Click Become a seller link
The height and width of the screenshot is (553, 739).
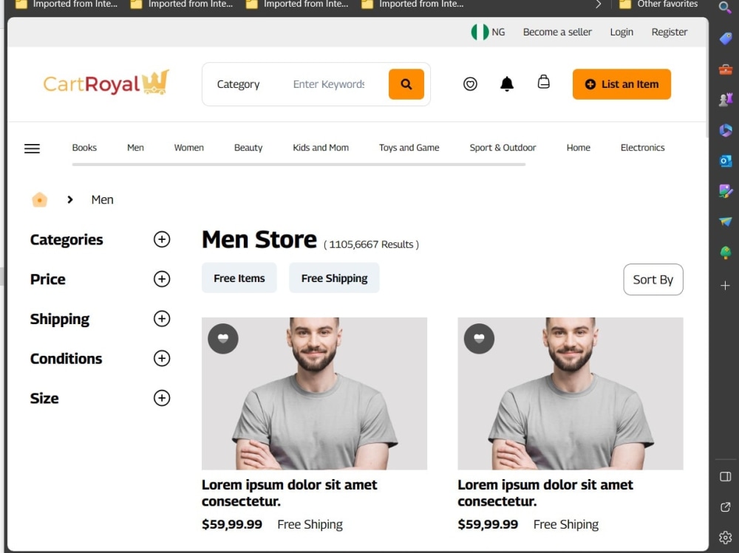coord(557,32)
